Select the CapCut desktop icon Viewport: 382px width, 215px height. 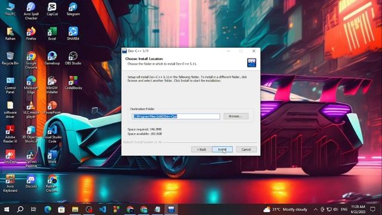pos(52,10)
